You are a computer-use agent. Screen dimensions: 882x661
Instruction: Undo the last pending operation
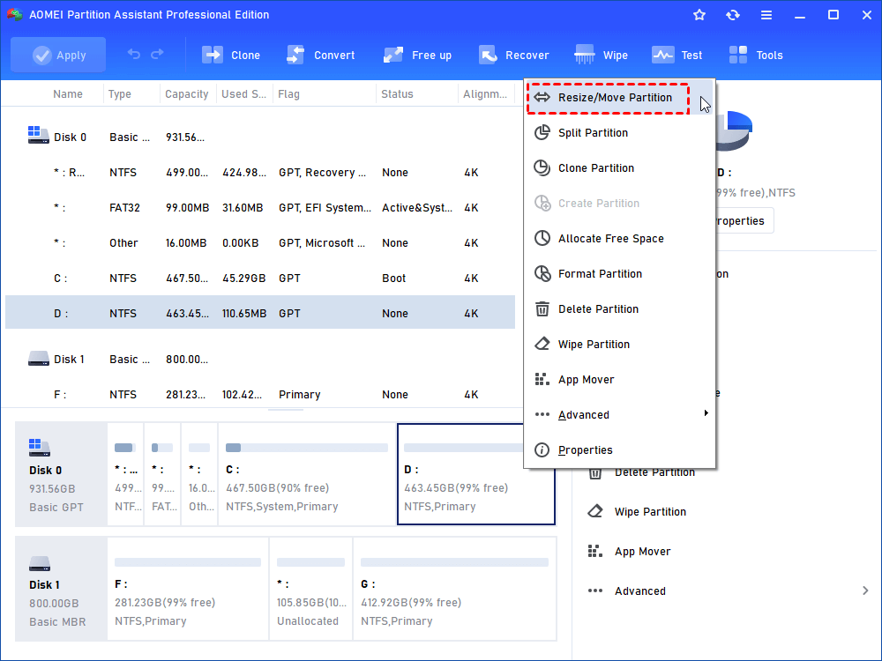click(x=134, y=55)
